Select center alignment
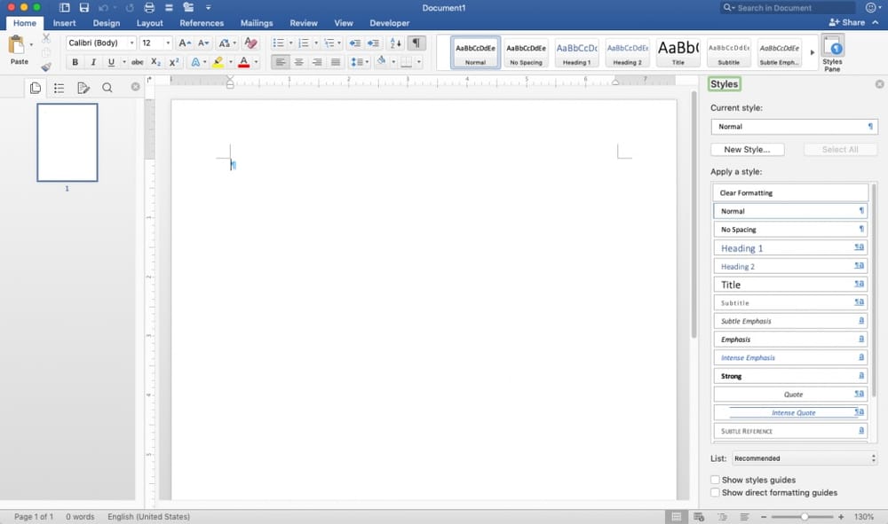888x524 pixels. [298, 62]
